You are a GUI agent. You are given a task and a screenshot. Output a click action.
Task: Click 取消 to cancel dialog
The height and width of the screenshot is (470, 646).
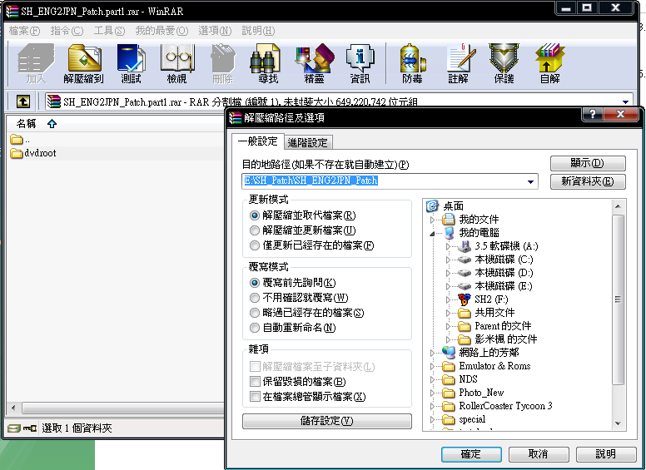[x=539, y=454]
